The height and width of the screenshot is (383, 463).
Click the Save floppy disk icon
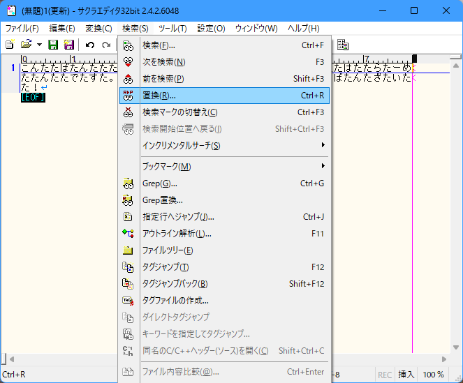pos(53,45)
